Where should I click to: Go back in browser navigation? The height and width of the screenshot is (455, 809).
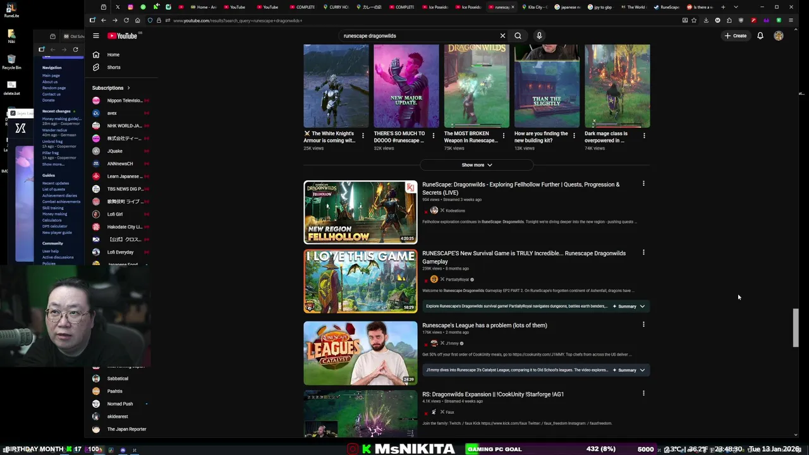103,20
